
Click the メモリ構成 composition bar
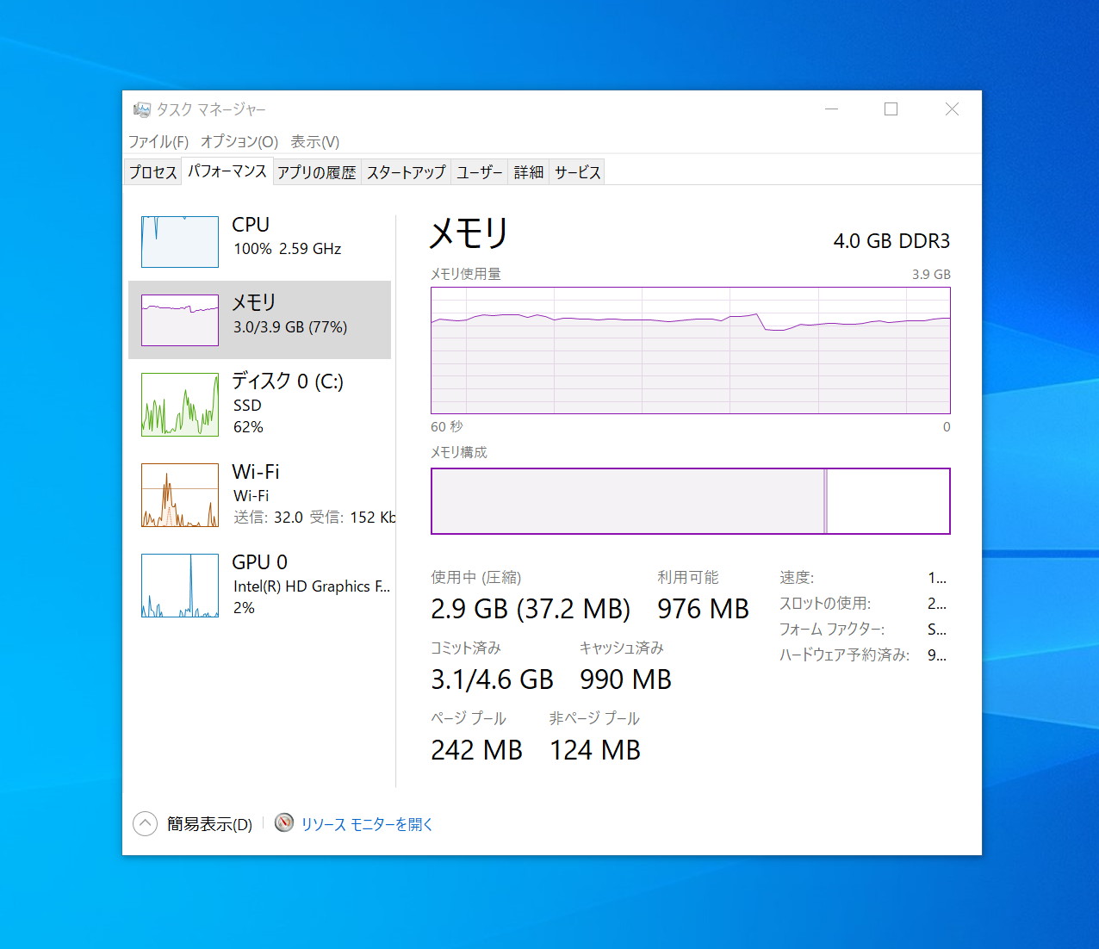(689, 500)
